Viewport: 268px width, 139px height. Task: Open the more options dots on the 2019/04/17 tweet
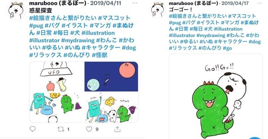tap(260, 3)
